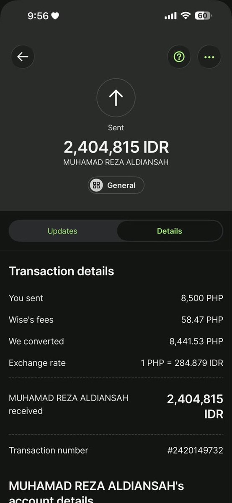Open the three-dot more options menu
Screen dimensions: 232x503
[209, 57]
